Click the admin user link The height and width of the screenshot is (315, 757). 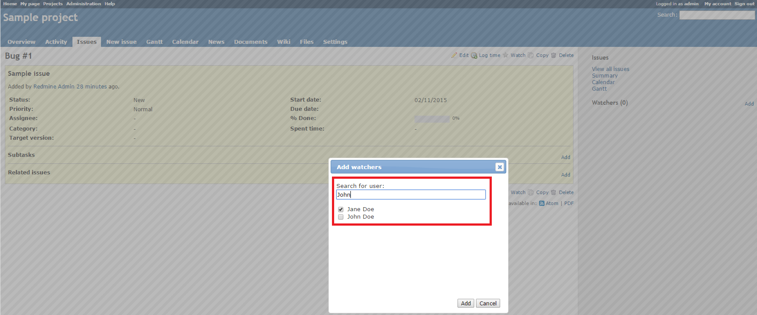[x=691, y=4]
